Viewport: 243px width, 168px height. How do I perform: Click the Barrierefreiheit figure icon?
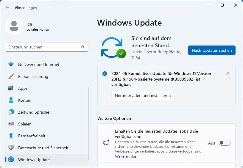click(x=11, y=136)
